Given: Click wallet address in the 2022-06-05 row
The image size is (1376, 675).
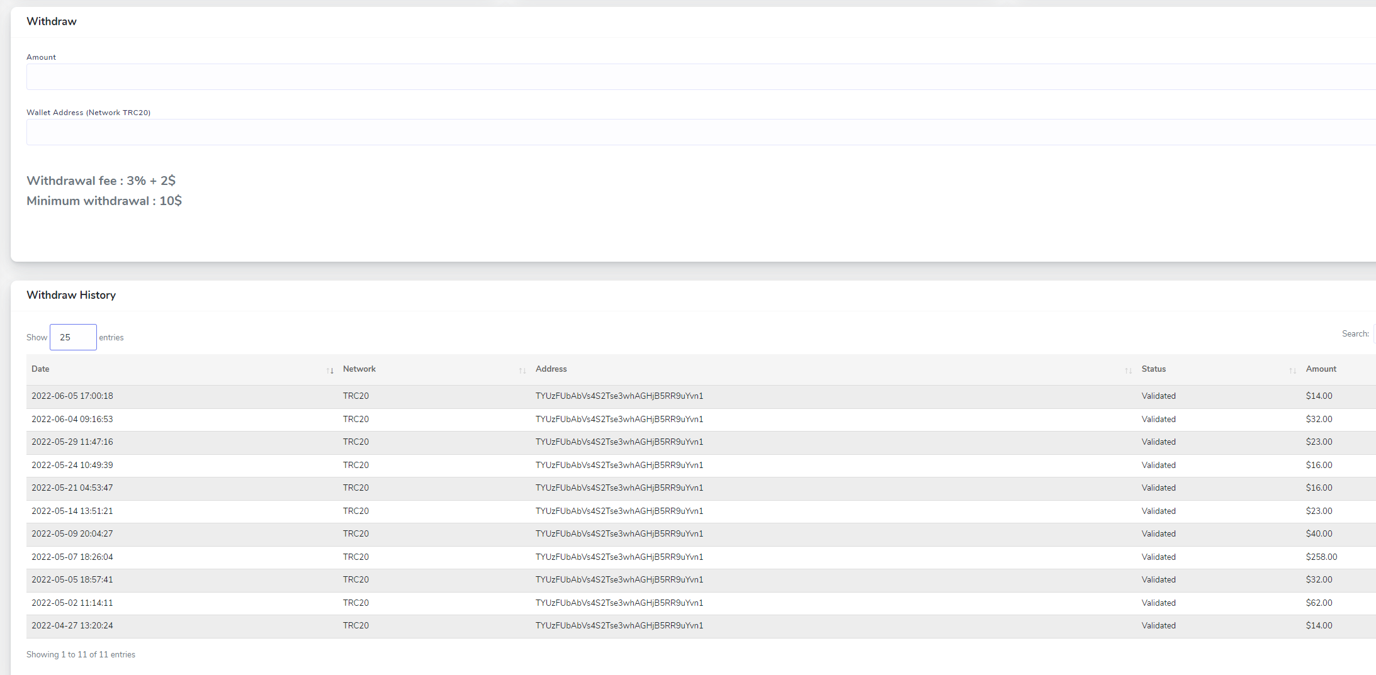Looking at the screenshot, I should pos(619,396).
